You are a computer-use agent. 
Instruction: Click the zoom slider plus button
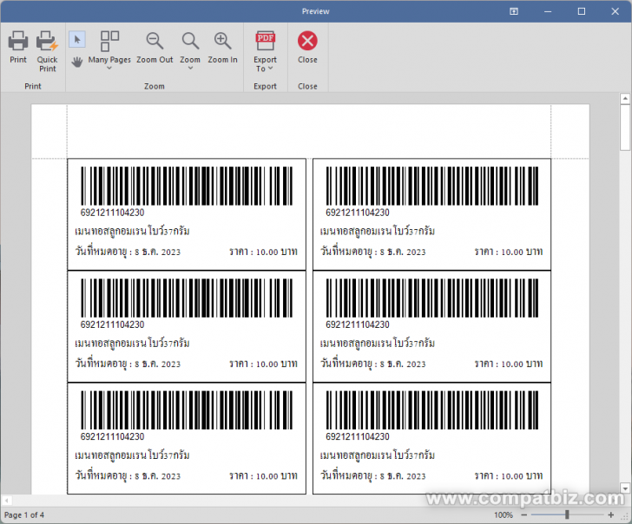(x=610, y=514)
